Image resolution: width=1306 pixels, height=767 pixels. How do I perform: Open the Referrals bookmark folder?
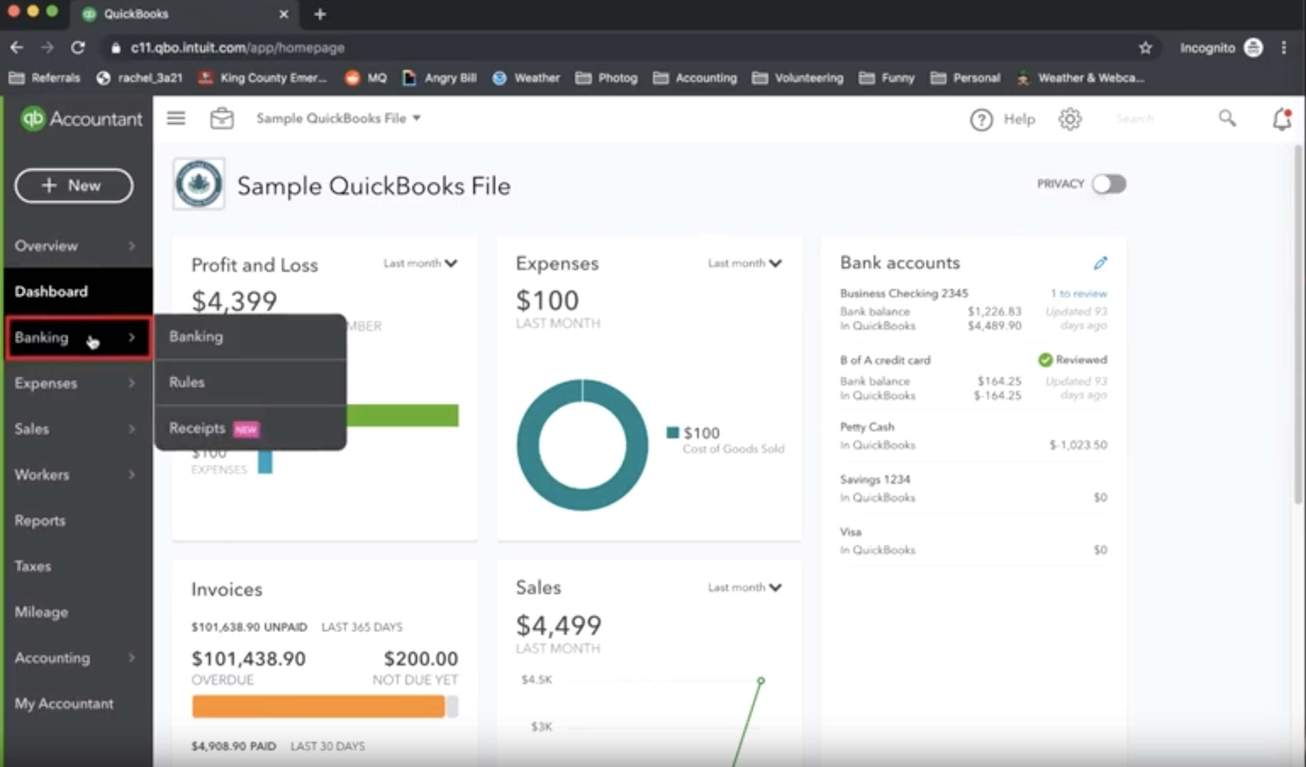[45, 78]
